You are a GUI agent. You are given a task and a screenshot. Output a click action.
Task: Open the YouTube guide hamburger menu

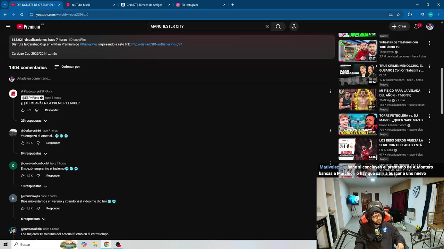point(8,27)
